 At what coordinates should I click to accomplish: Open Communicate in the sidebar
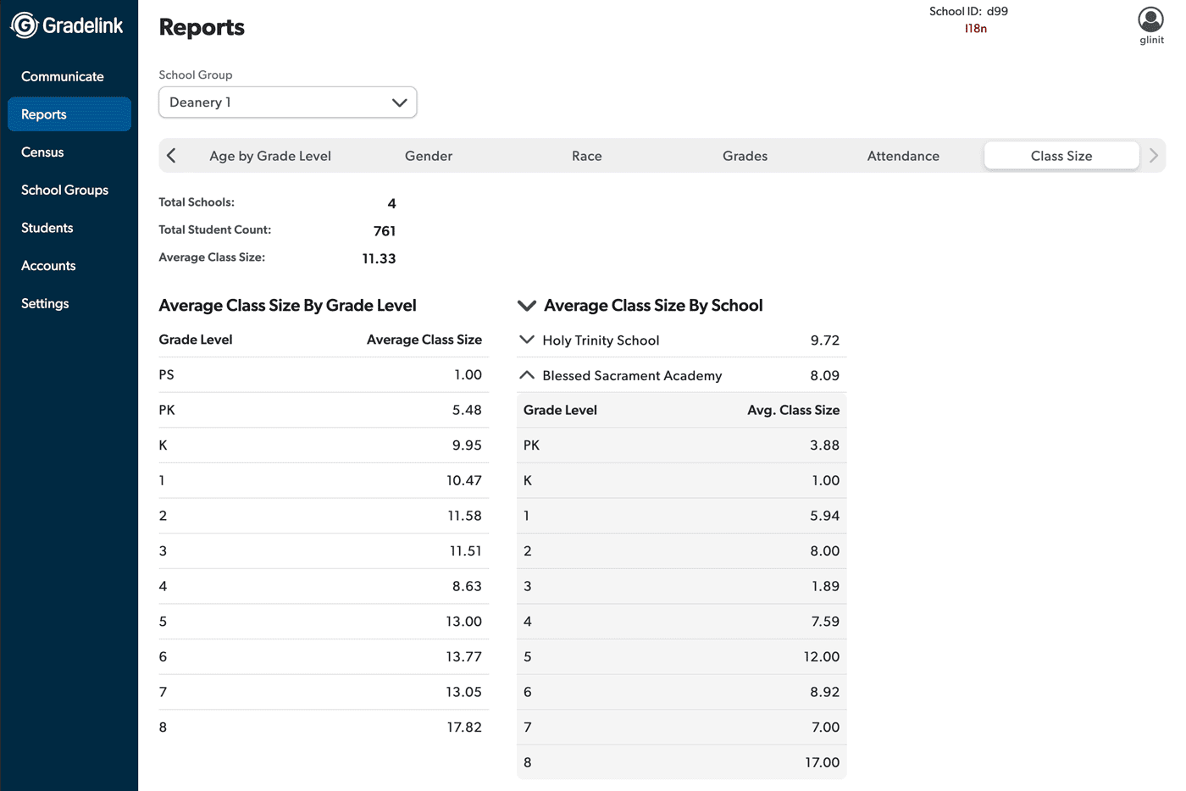pos(63,76)
